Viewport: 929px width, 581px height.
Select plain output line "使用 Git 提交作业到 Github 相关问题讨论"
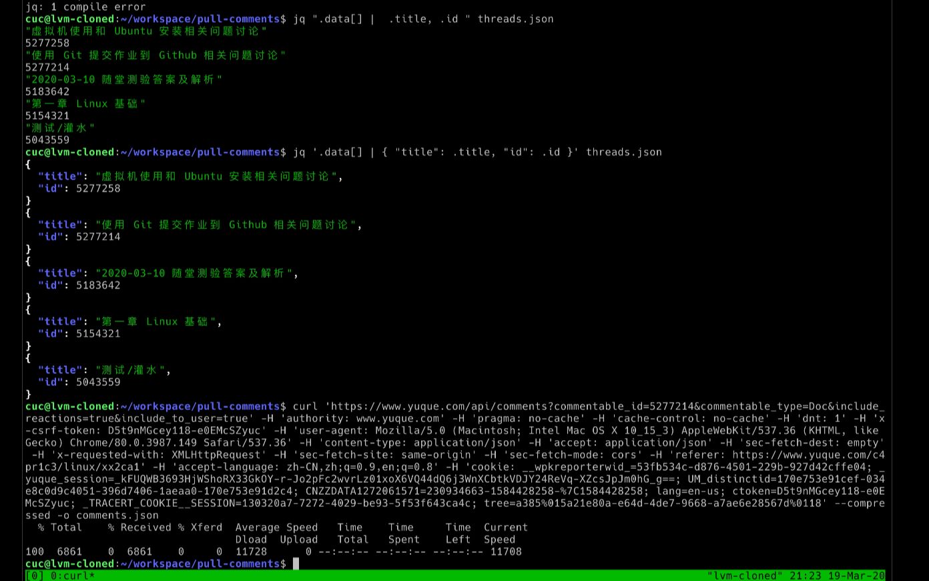(156, 55)
